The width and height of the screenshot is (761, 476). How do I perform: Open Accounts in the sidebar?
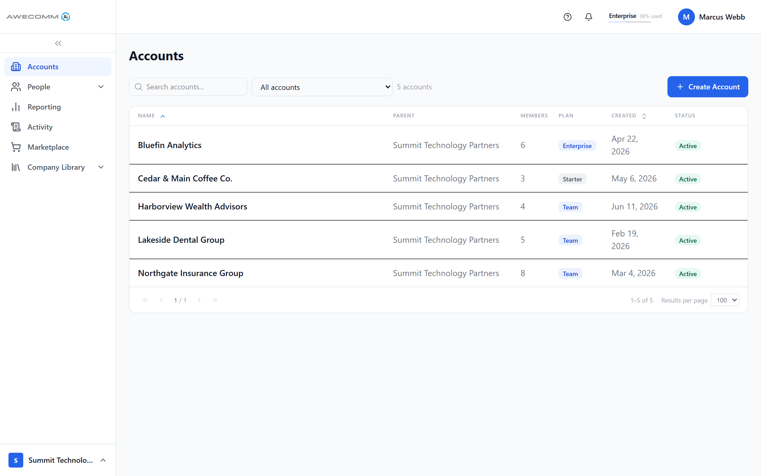pos(58,67)
